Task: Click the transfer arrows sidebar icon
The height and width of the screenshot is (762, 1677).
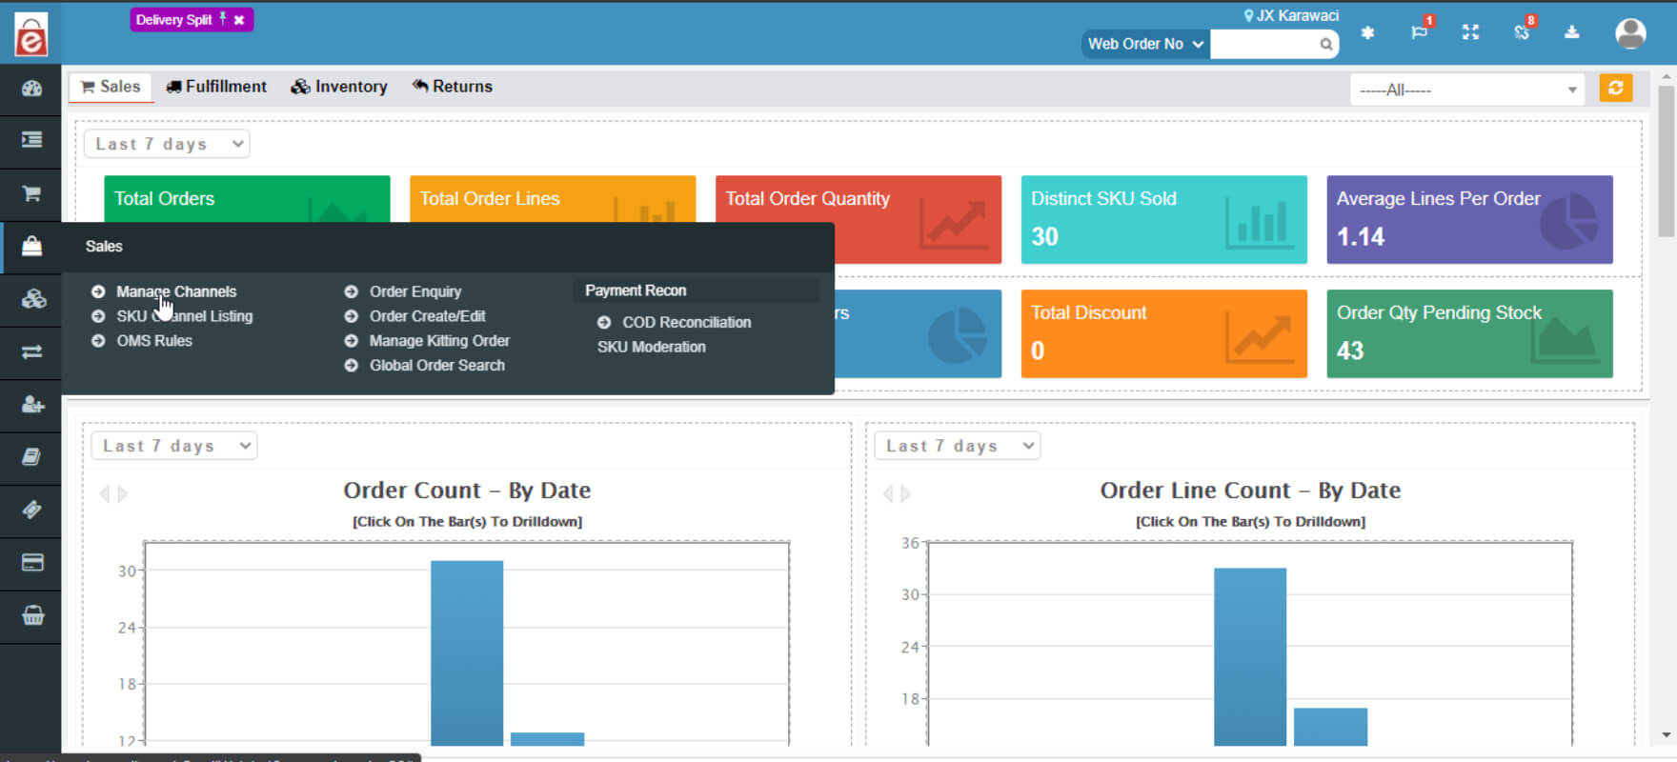Action: click(31, 352)
